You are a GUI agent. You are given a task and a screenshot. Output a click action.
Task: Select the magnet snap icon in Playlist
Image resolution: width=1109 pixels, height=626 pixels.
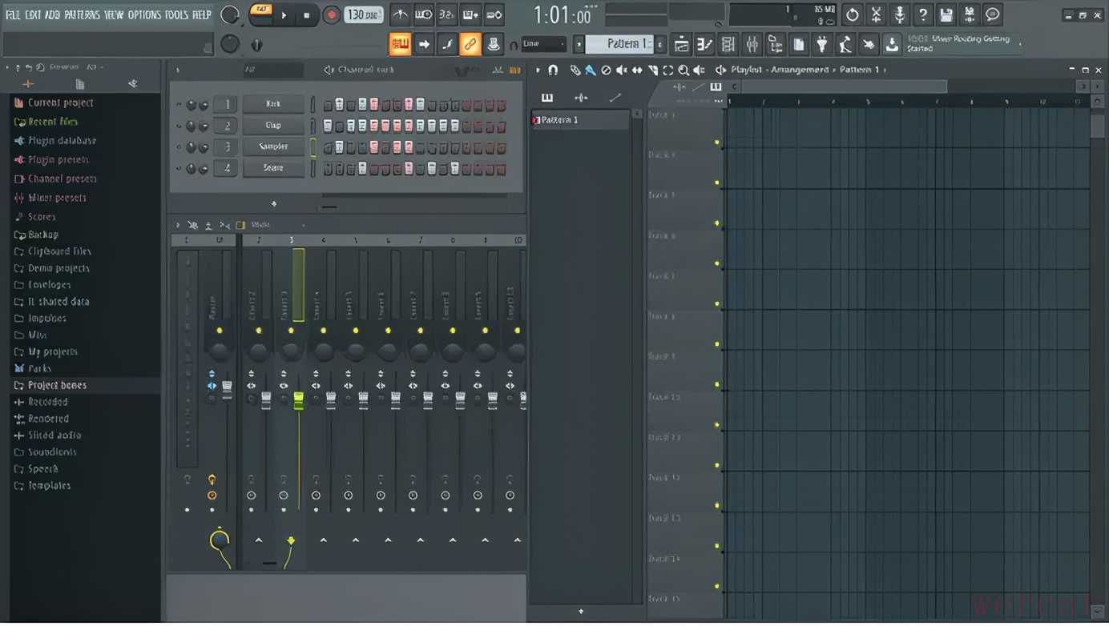pyautogui.click(x=553, y=70)
